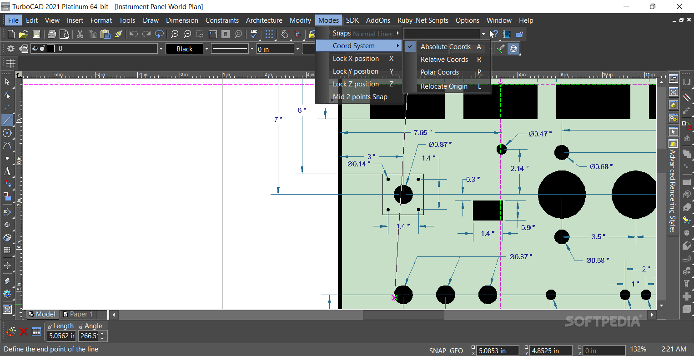
Task: Click the Zoom Out magnifier icon
Action: pyautogui.click(x=187, y=34)
